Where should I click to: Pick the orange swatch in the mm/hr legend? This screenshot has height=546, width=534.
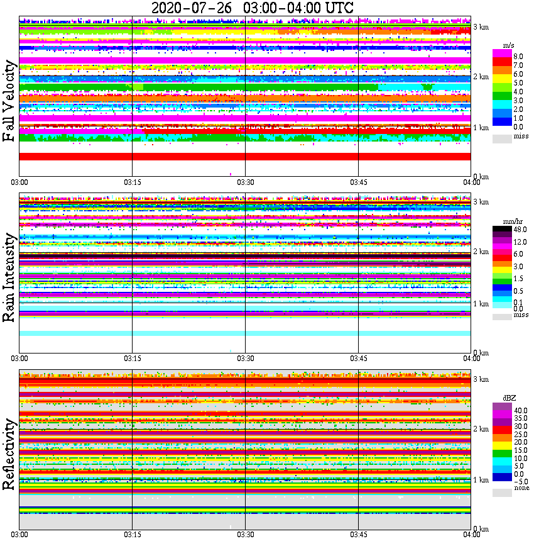[x=502, y=264]
